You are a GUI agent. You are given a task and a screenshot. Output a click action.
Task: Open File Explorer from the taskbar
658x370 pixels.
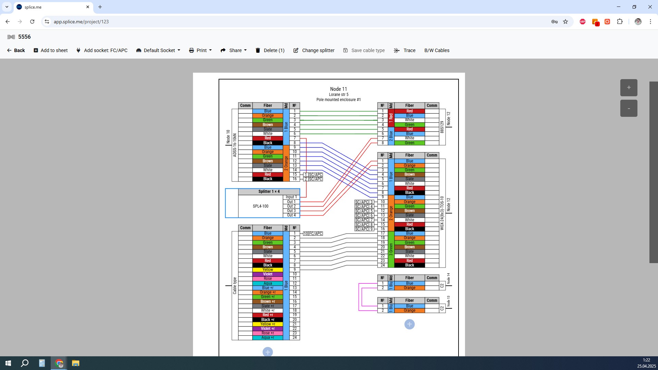(x=75, y=363)
